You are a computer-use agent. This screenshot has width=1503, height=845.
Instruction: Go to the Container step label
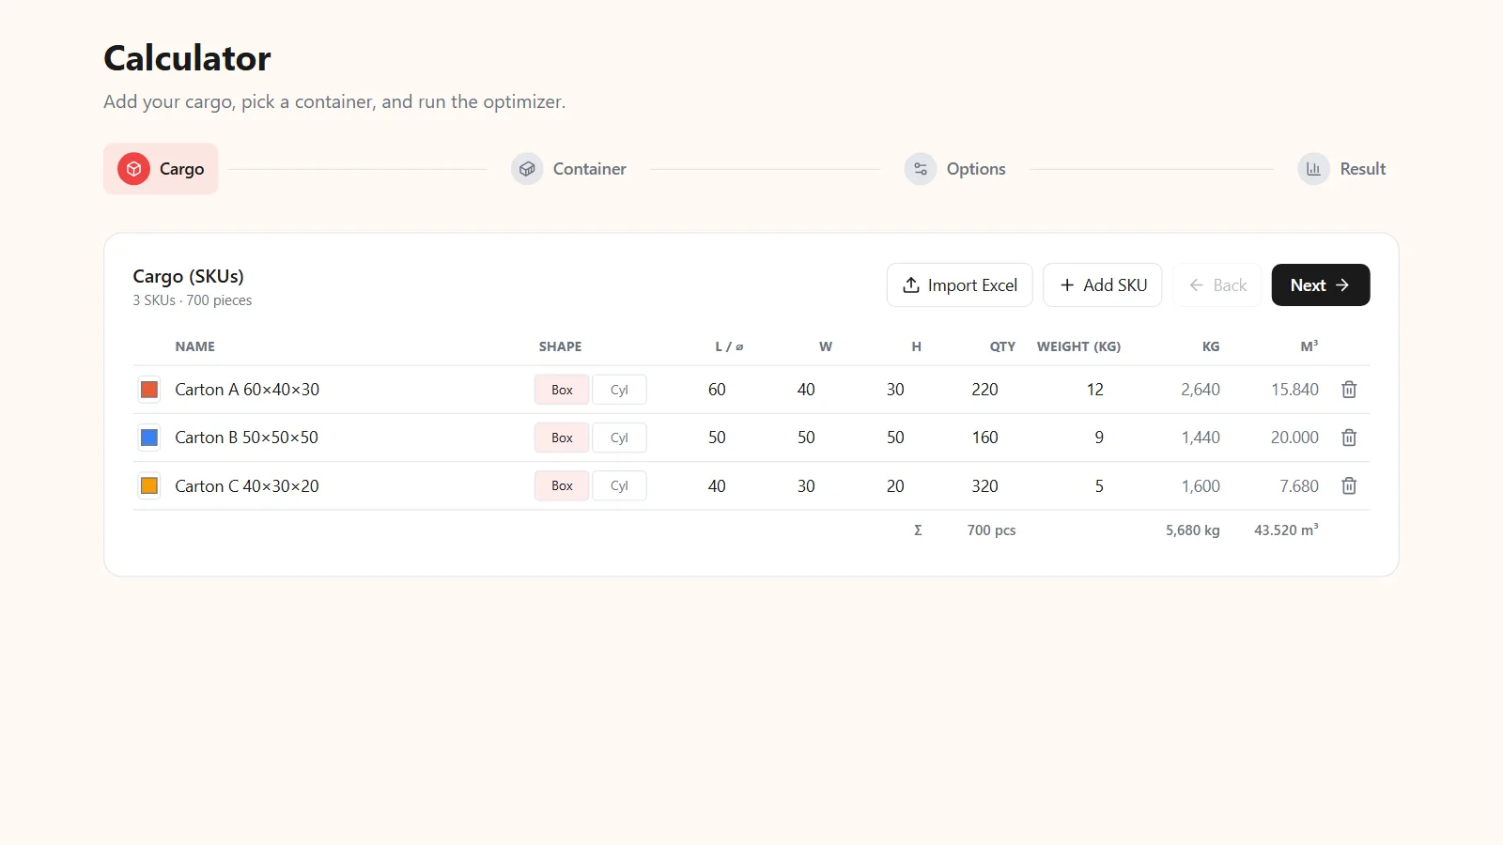[x=589, y=169]
